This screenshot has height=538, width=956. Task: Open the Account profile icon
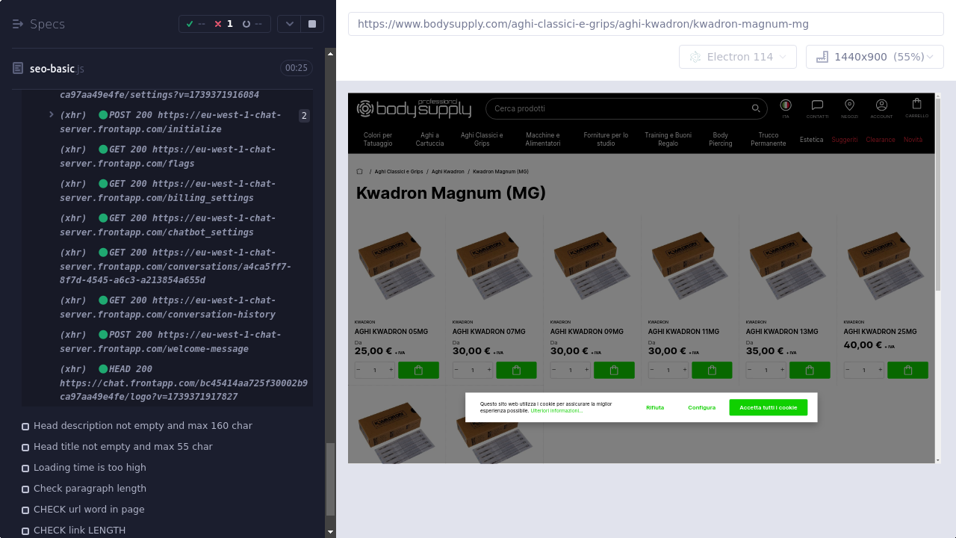tap(881, 106)
